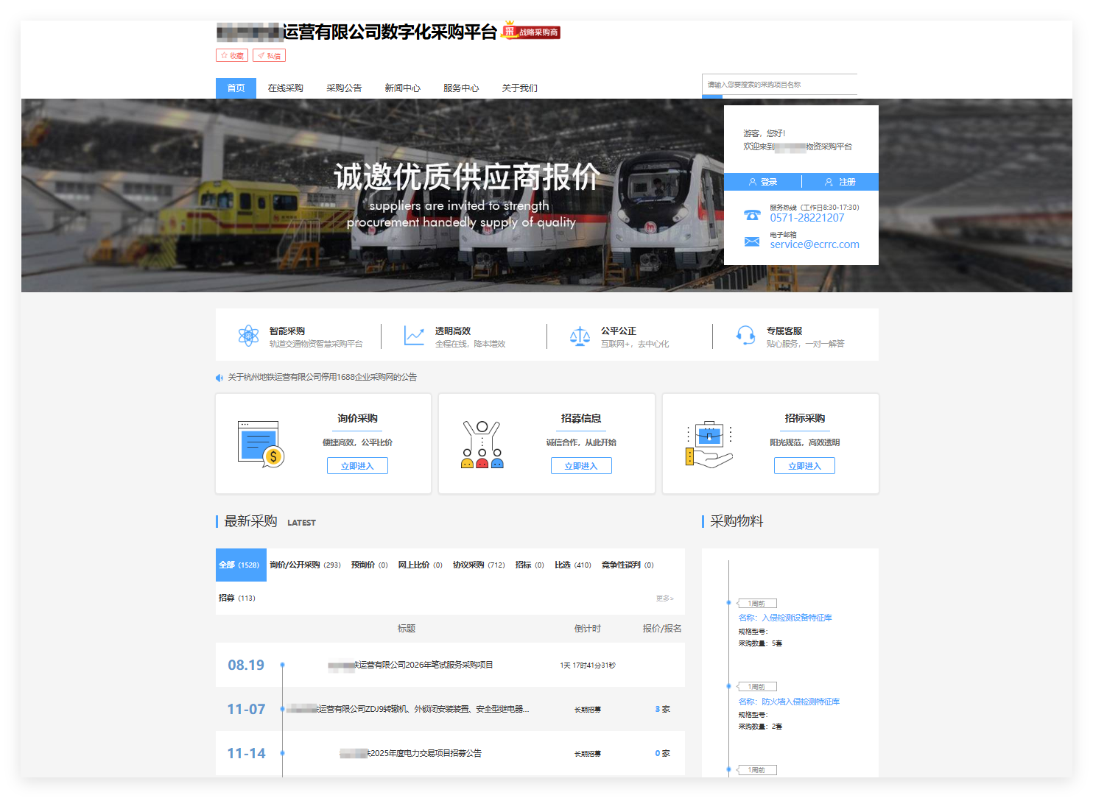Visit the 关于我们 page

pos(519,88)
